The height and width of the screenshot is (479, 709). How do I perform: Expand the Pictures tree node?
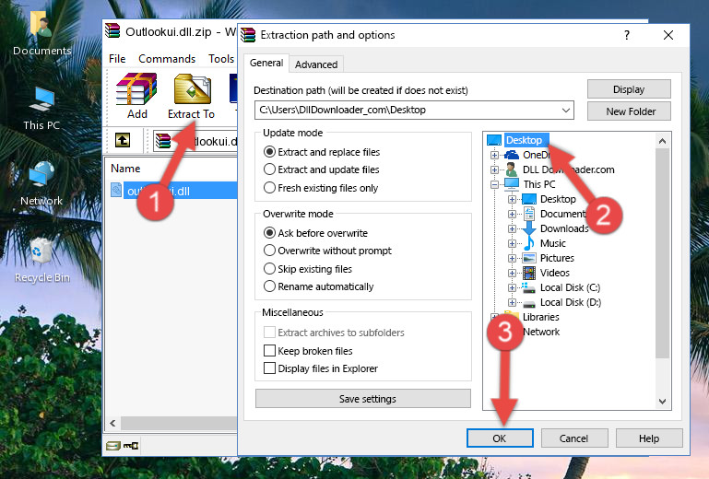tap(512, 259)
